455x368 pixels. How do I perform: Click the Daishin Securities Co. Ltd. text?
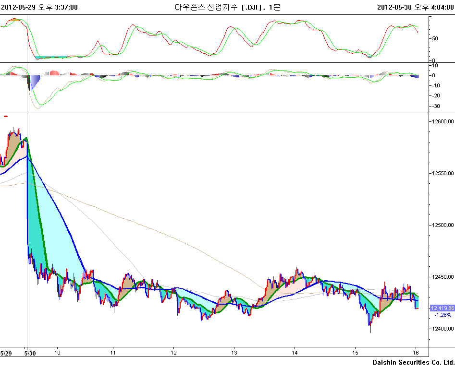tap(413, 362)
